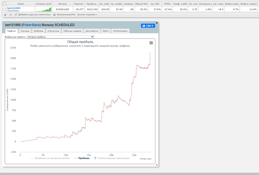
Task: Click the 'Визуализируйте' button
Action: [x=66, y=15]
